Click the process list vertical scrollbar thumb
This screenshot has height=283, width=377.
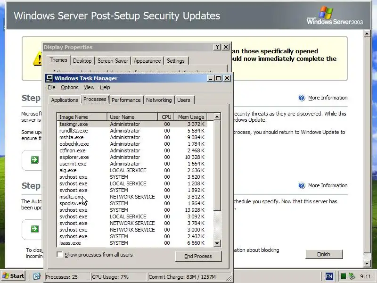pyautogui.click(x=217, y=166)
